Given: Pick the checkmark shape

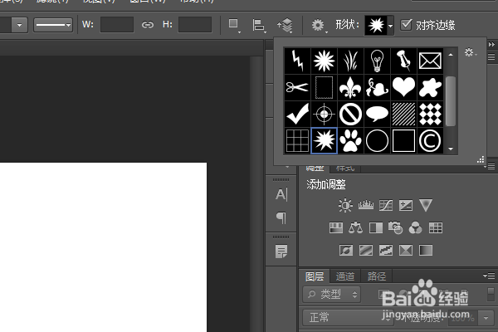Looking at the screenshot, I should click(x=297, y=114).
